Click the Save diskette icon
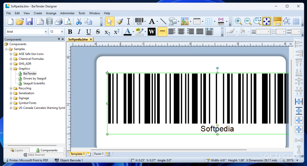307x166 pixels. click(x=29, y=21)
